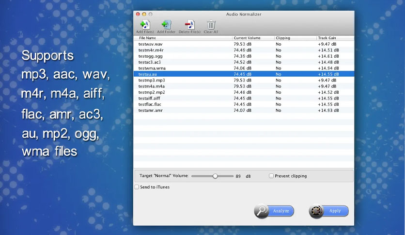Click the +14.48 dB track gain cell
This screenshot has height=235, width=405.
[x=328, y=62]
